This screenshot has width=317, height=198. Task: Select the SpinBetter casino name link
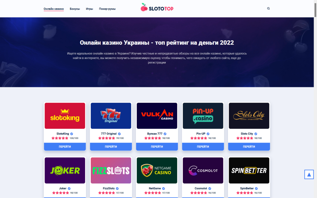coord(247,188)
